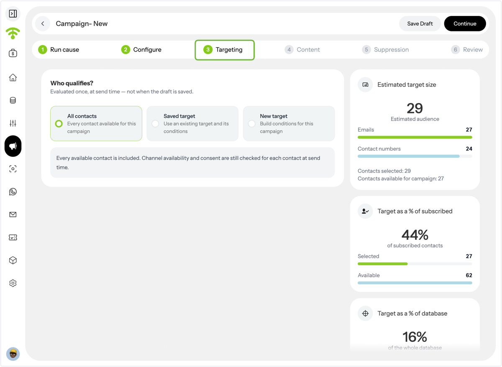This screenshot has height=367, width=502.
Task: Select the megaphone campaigns icon
Action: [x=13, y=146]
